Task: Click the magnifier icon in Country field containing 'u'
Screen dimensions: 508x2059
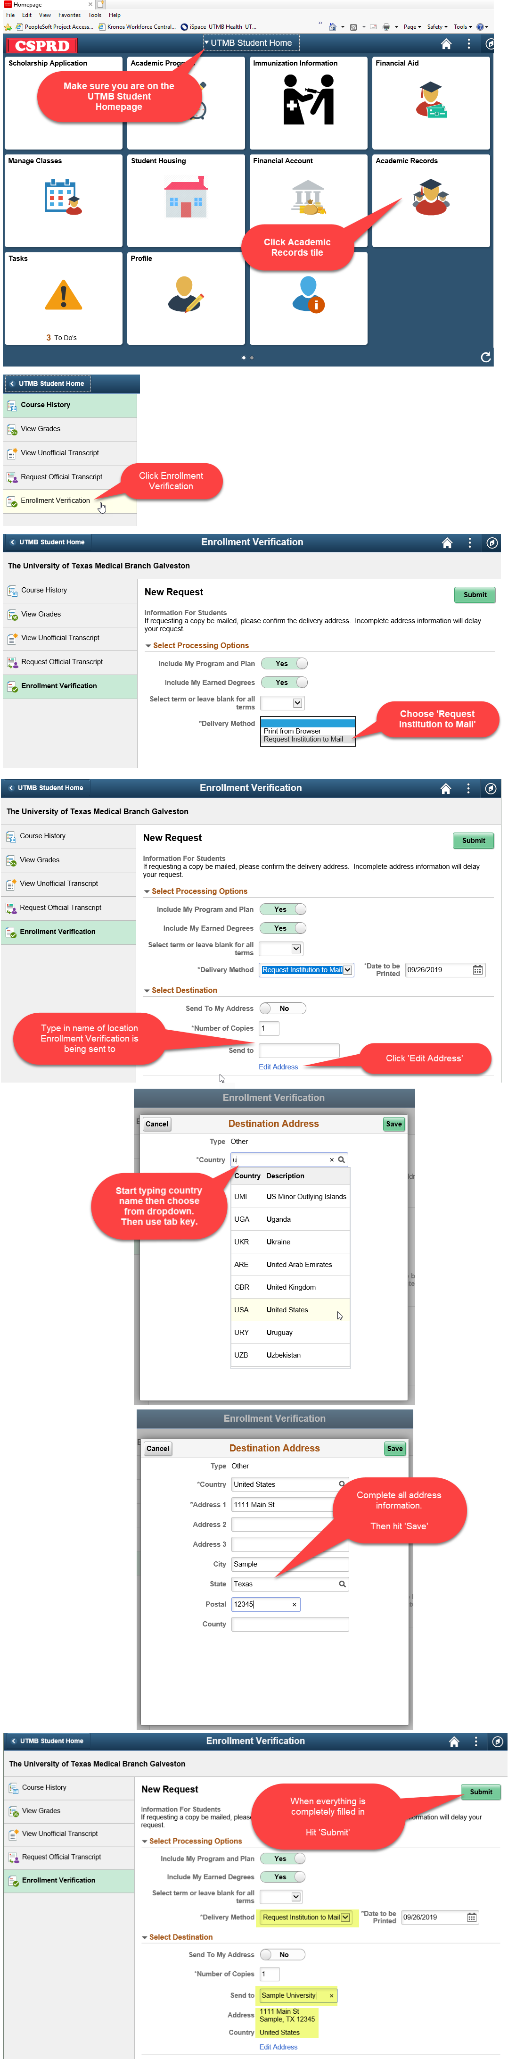Action: click(341, 1159)
